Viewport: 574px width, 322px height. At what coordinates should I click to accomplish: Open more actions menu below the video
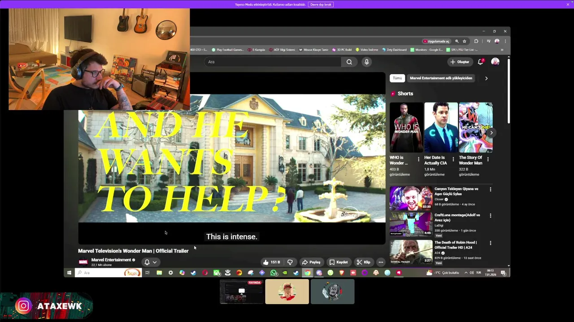coord(381,262)
